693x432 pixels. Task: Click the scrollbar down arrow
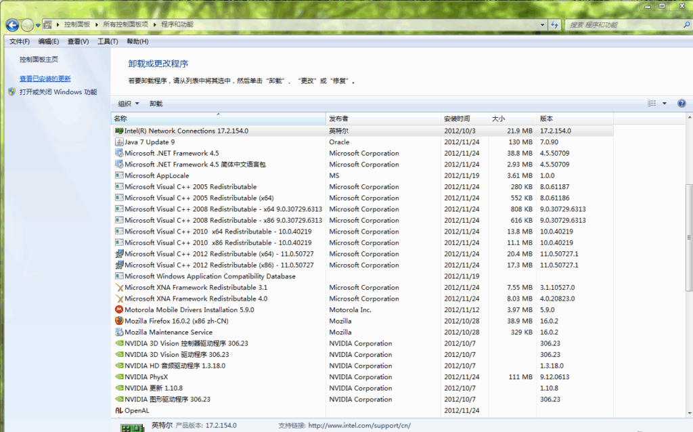689,414
